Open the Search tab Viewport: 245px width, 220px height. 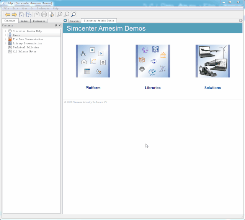[75, 21]
